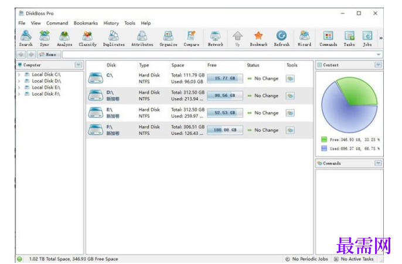Open the Context panel dropdown
This screenshot has height=264, width=402.
point(378,65)
